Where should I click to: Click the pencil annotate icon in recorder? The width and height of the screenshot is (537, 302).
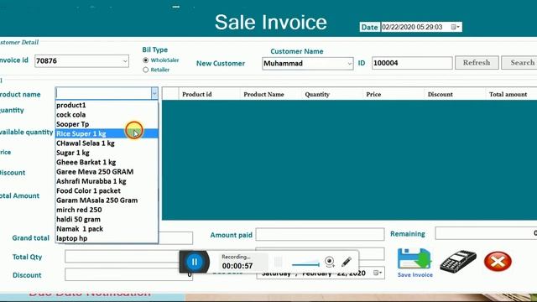point(347,262)
